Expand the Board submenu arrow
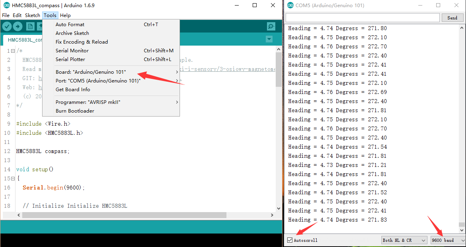466x247 pixels. (177, 72)
